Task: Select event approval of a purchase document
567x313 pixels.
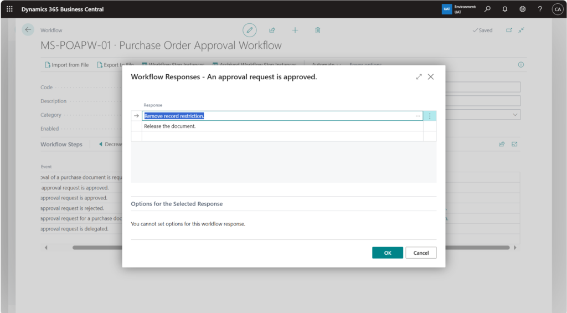Action: (81, 177)
